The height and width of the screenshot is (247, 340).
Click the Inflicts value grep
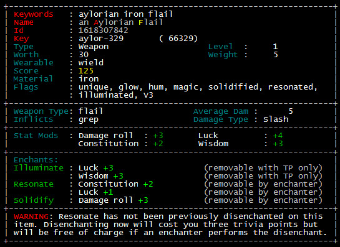pyautogui.click(x=89, y=119)
